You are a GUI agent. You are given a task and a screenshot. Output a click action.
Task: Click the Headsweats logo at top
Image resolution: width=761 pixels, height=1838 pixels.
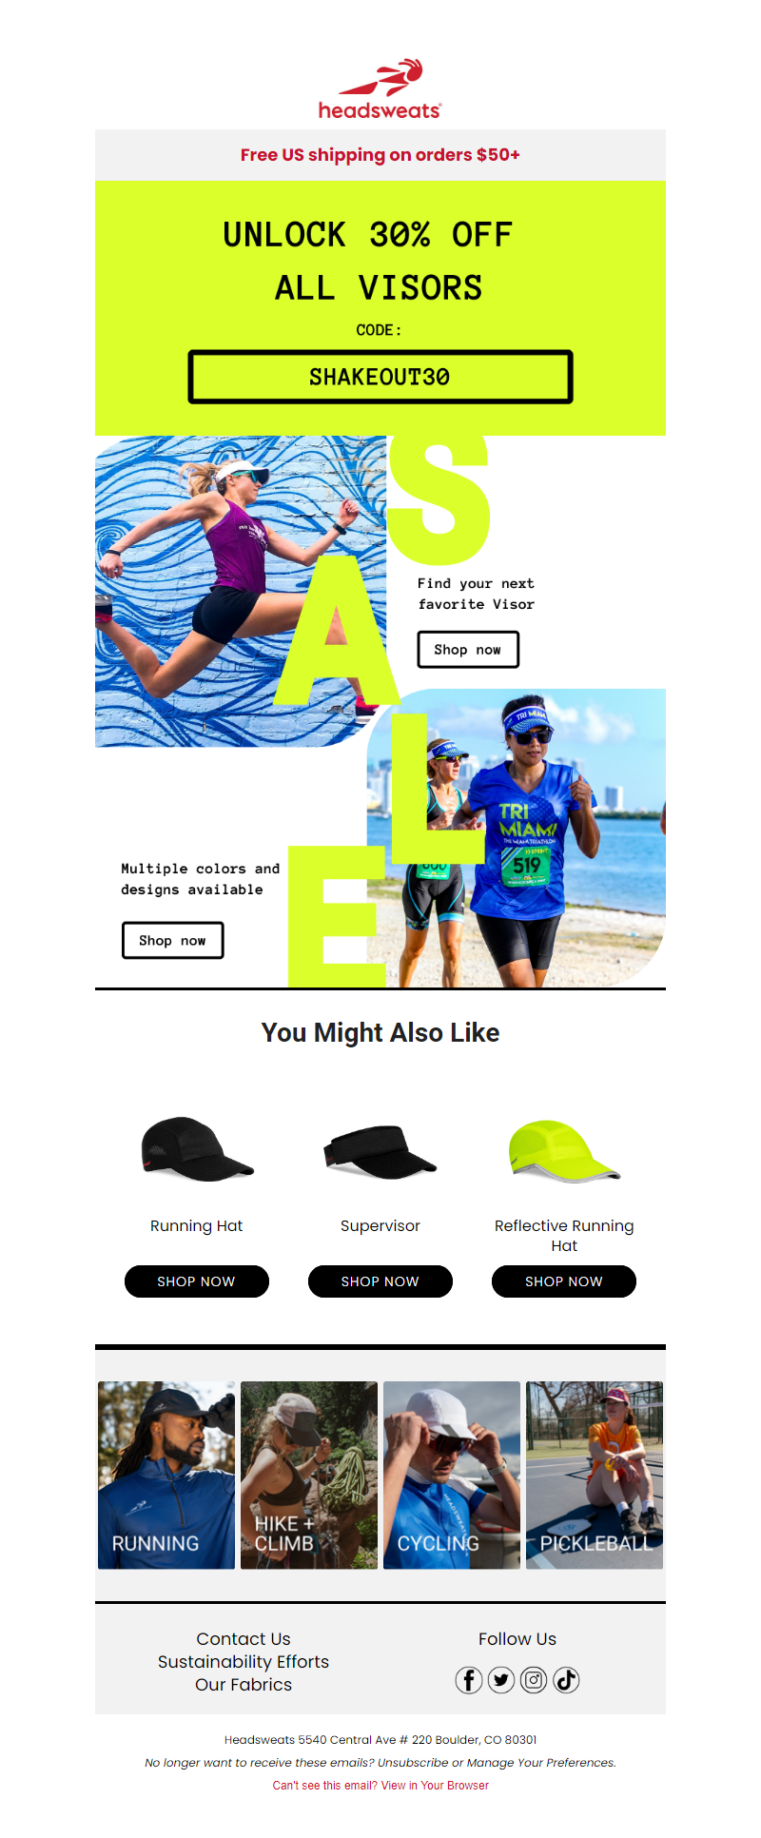point(380,88)
